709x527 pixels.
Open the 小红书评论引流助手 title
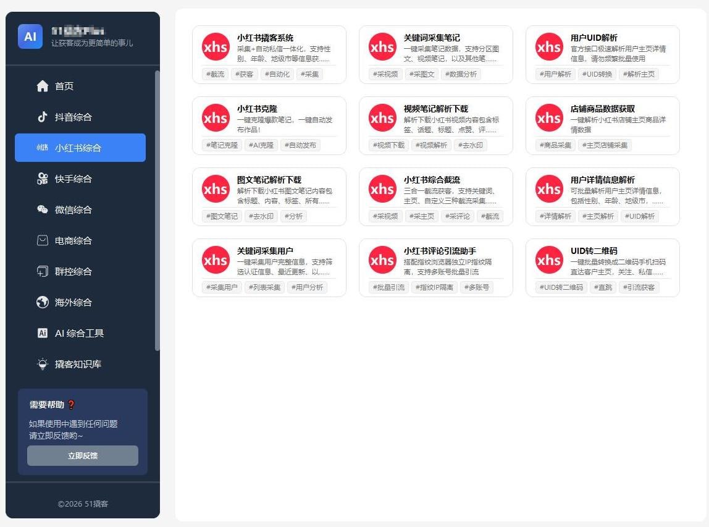click(x=440, y=251)
